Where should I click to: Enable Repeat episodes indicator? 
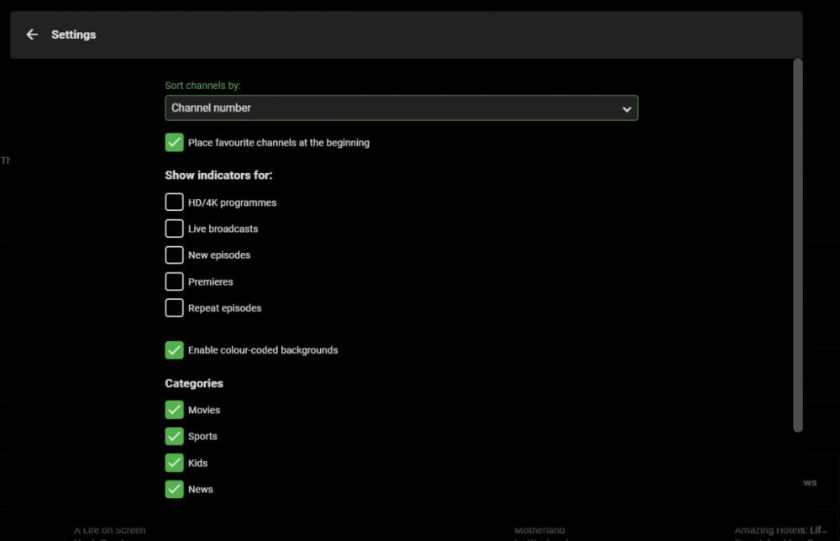pyautogui.click(x=174, y=307)
